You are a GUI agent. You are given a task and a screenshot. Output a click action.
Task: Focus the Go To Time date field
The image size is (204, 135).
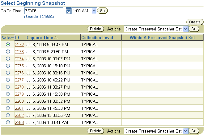(43, 11)
